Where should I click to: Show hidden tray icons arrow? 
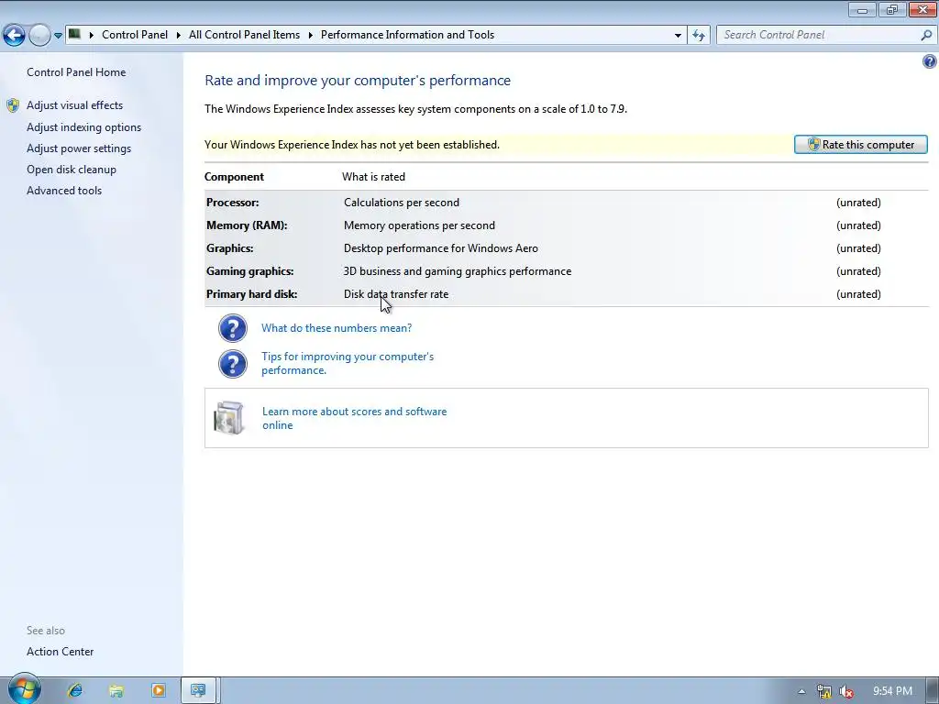click(801, 691)
